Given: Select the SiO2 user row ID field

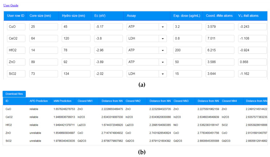Looking at the screenshot, I should tap(16, 74).
